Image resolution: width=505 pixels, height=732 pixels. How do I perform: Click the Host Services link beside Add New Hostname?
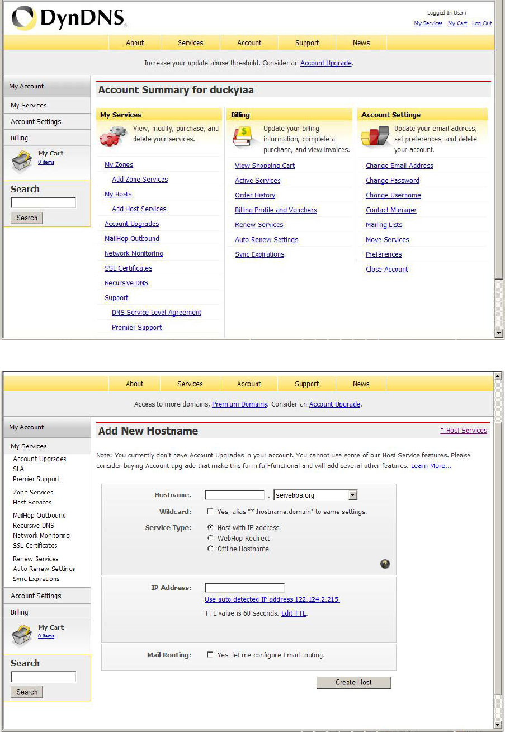463,431
